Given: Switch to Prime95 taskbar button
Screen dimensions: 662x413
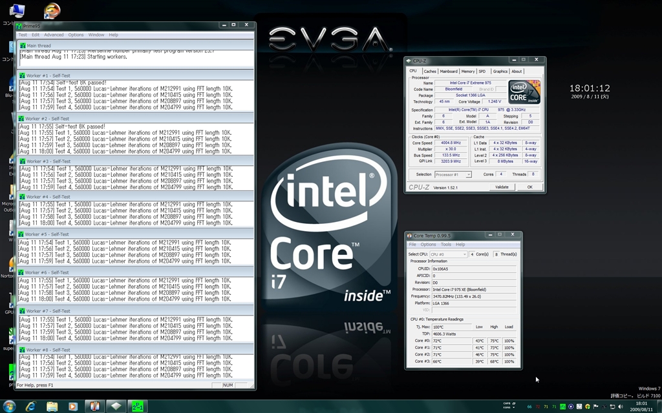Looking at the screenshot, I should (x=138, y=407).
